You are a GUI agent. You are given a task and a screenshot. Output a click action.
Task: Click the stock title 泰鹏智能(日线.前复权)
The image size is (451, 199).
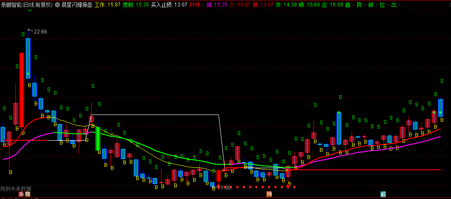(27, 5)
